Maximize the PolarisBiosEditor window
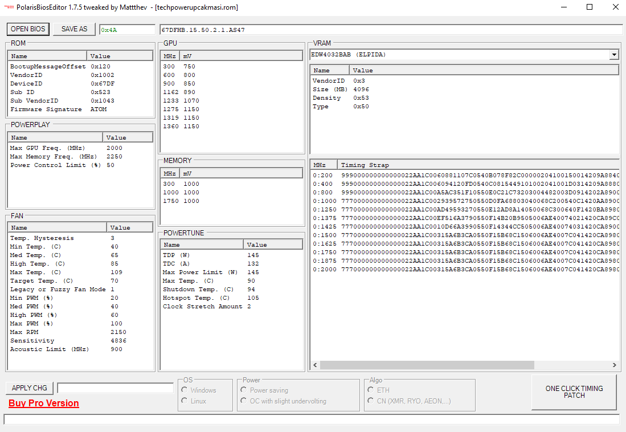This screenshot has width=626, height=432. (x=590, y=7)
